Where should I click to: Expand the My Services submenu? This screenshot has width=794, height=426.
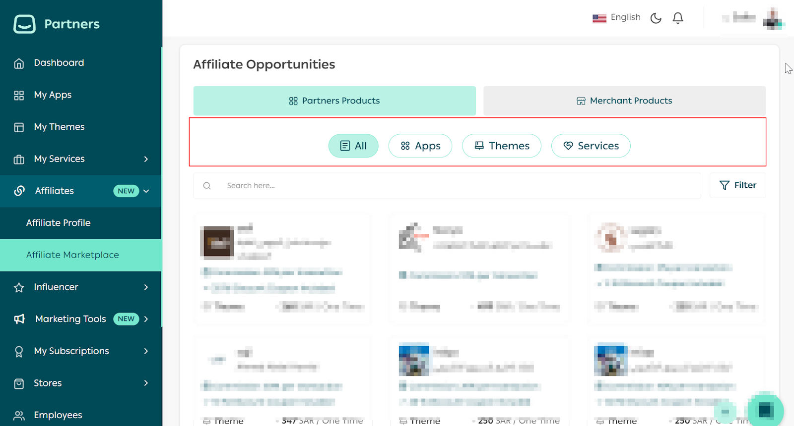146,159
